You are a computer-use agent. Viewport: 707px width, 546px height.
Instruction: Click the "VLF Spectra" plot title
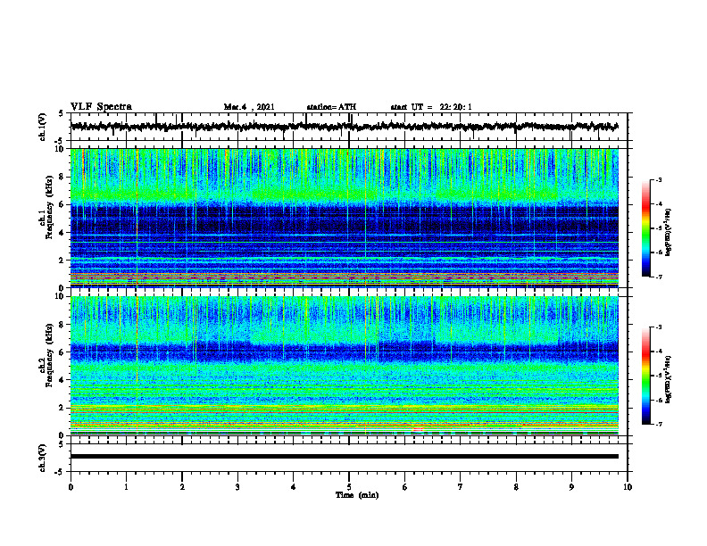[x=101, y=107]
